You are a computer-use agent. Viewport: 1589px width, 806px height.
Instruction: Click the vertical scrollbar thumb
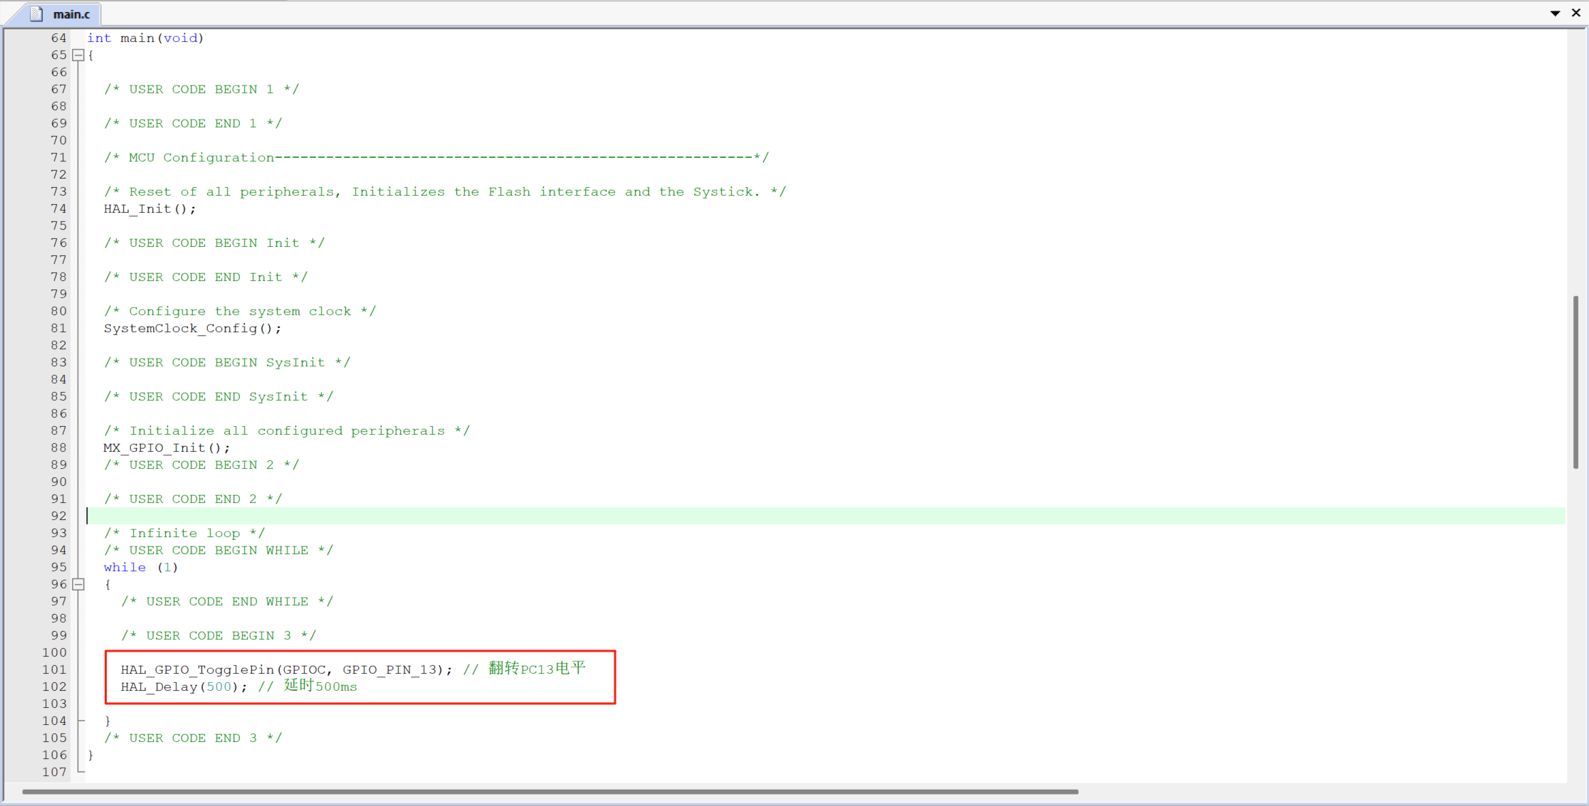pyautogui.click(x=1575, y=382)
